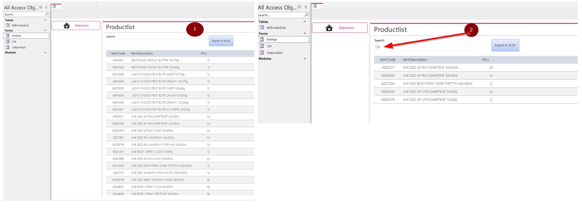This screenshot has height=215, width=582.
Task: Click the empty Search box in left Productlist form
Action: (x=149, y=42)
